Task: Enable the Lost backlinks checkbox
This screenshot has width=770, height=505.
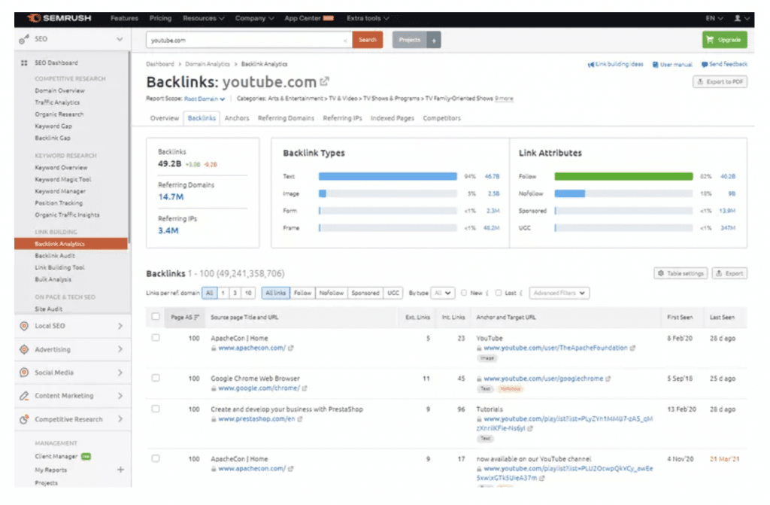Action: pyautogui.click(x=499, y=293)
